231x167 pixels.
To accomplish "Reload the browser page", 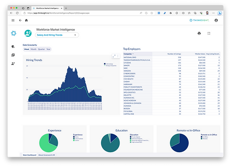I will (x=17, y=13).
